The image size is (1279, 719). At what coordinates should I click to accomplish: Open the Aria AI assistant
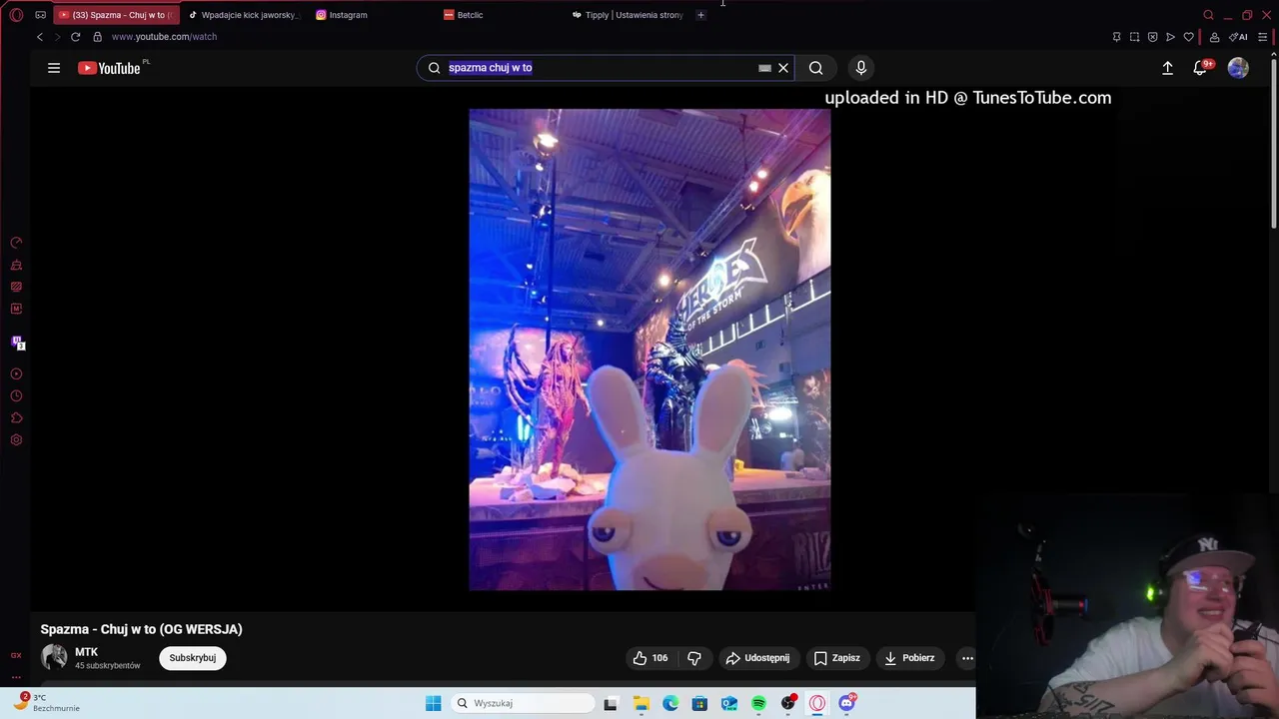click(1238, 37)
